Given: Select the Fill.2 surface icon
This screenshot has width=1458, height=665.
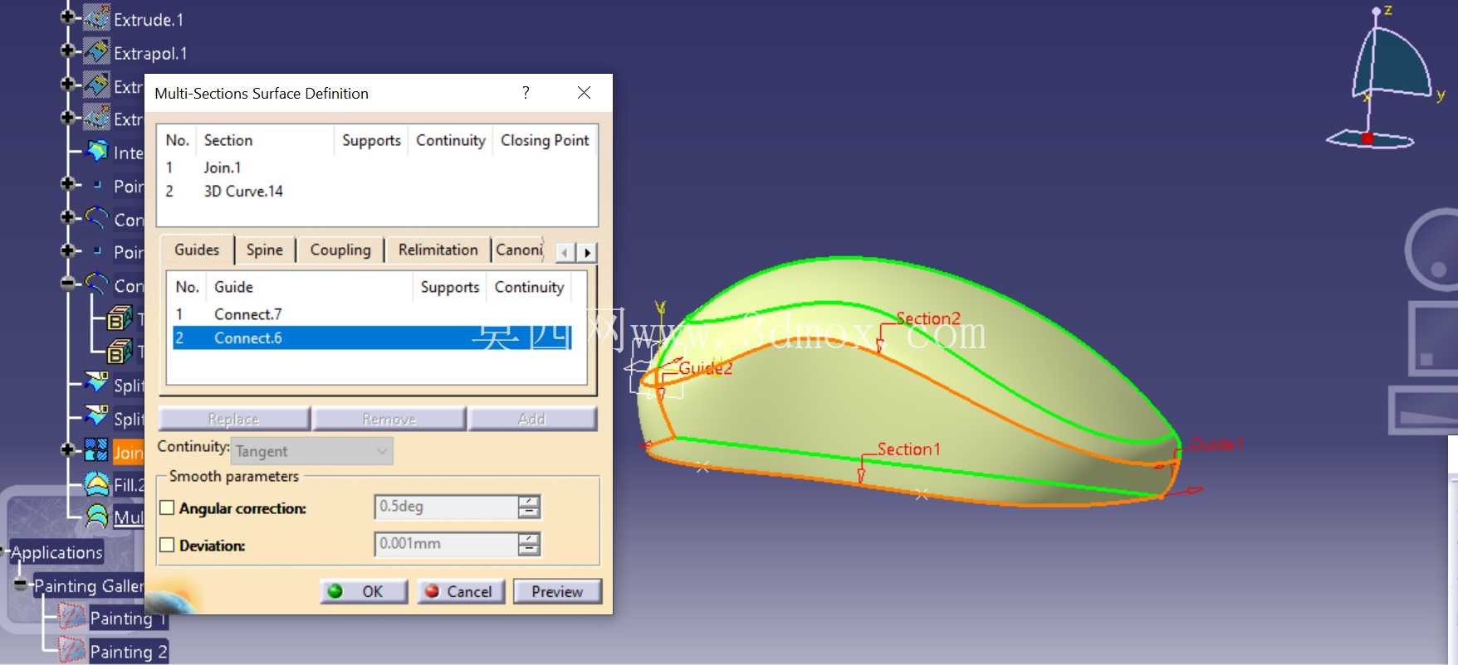Looking at the screenshot, I should tap(97, 483).
